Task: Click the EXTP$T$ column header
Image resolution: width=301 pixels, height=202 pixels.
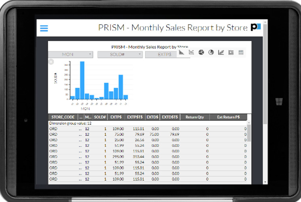Action: (x=135, y=117)
